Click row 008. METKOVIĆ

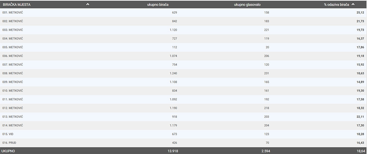(x=13, y=73)
